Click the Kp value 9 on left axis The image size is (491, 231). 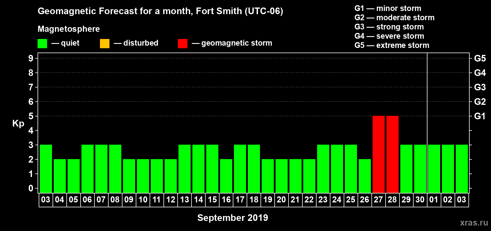pos(31,58)
